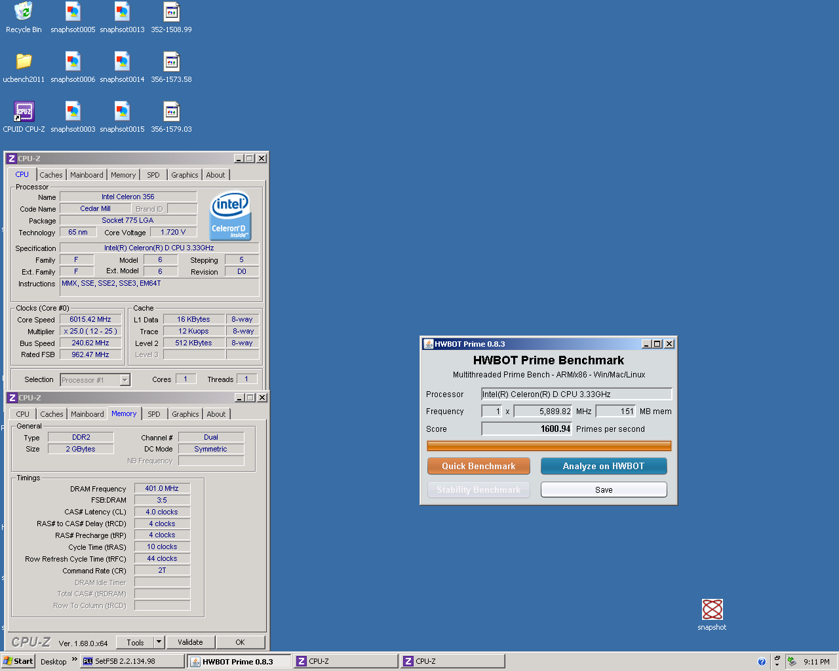Run the Quick Benchmark

[x=478, y=466]
